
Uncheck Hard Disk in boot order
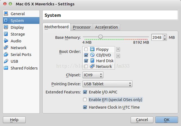click(x=86, y=61)
